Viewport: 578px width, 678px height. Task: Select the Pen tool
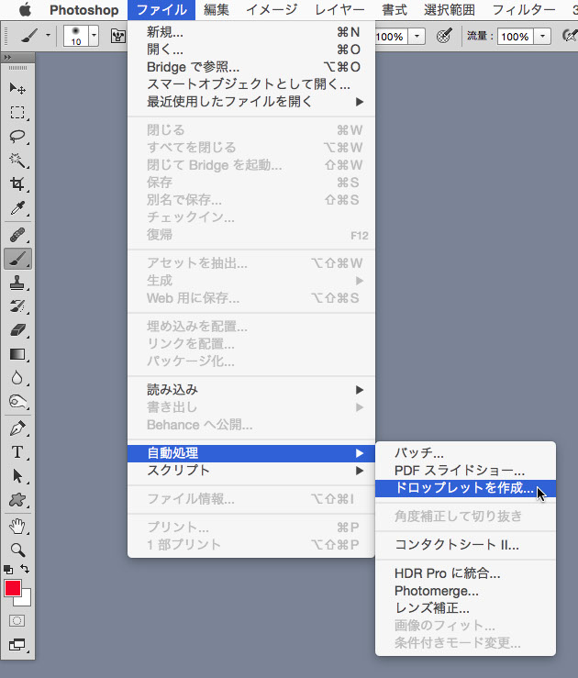click(x=17, y=428)
